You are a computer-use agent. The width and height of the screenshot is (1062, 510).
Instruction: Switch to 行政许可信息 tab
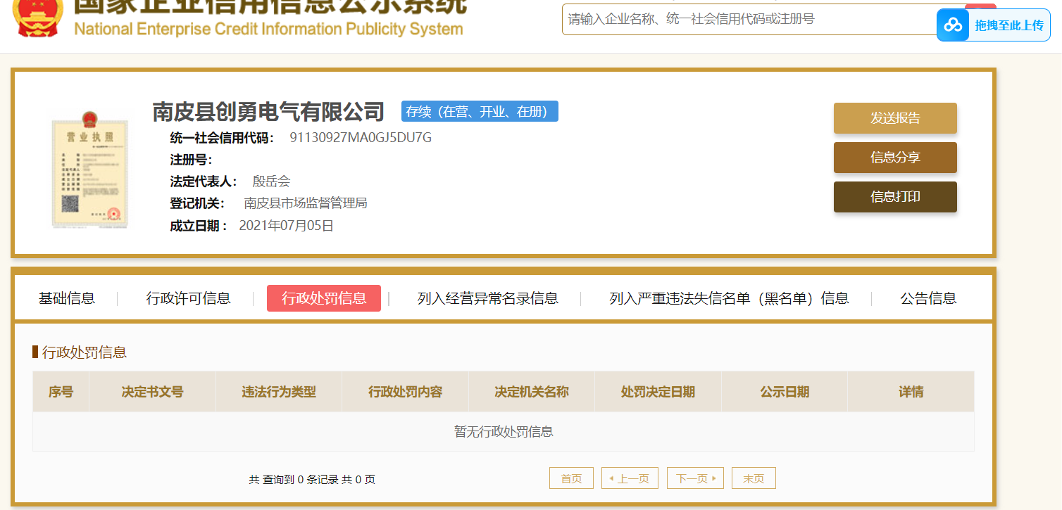click(x=189, y=298)
